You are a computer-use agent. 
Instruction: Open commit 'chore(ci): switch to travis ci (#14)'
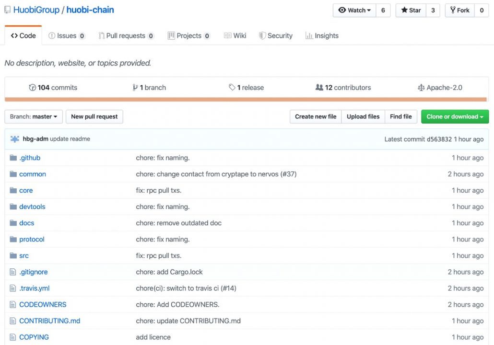click(186, 288)
